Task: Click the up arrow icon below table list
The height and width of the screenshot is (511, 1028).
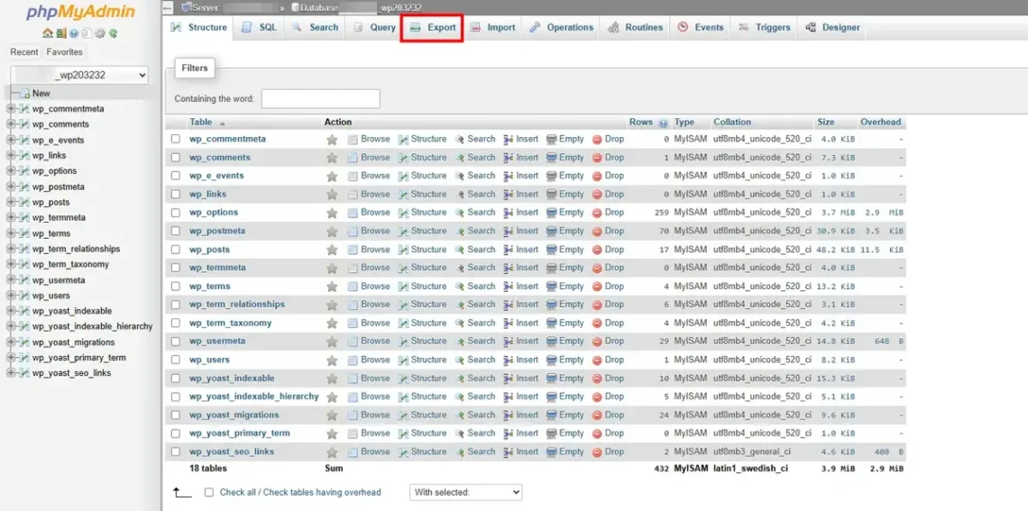Action: click(x=182, y=492)
